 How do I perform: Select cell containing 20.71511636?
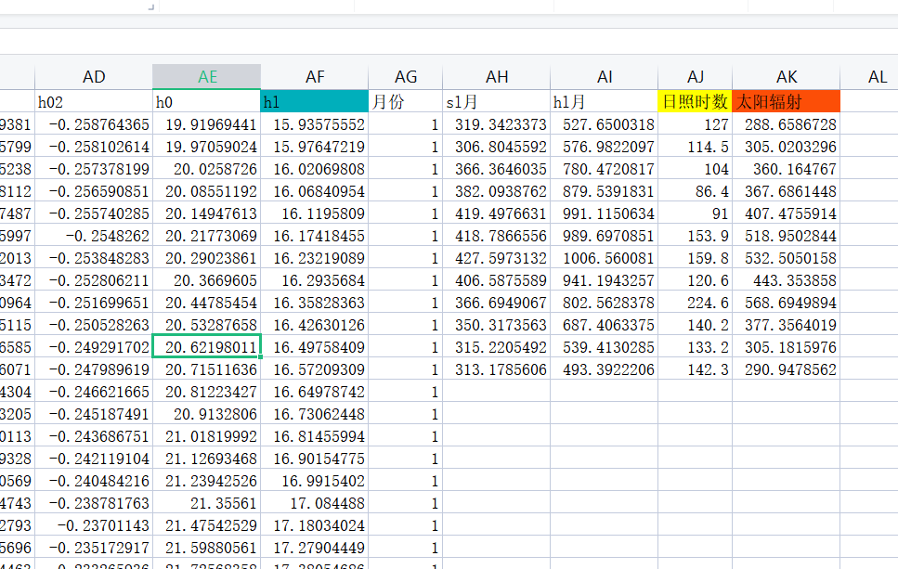(x=207, y=369)
